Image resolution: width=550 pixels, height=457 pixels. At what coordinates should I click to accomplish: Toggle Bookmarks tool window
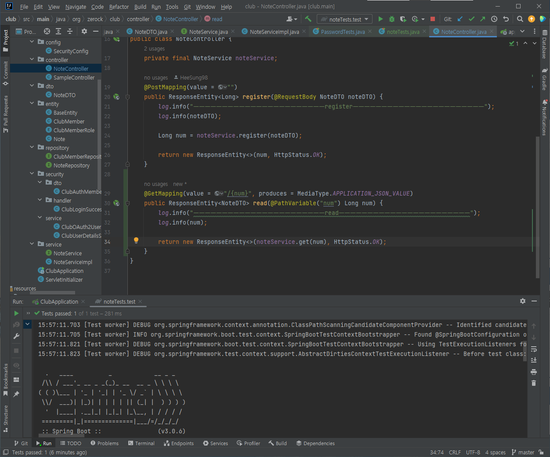5,380
